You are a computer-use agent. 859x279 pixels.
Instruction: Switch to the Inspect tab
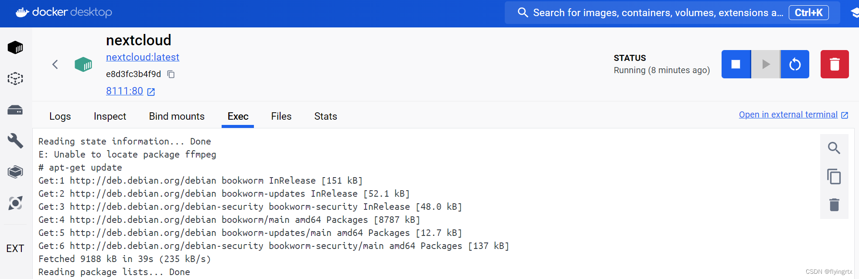[x=110, y=116]
